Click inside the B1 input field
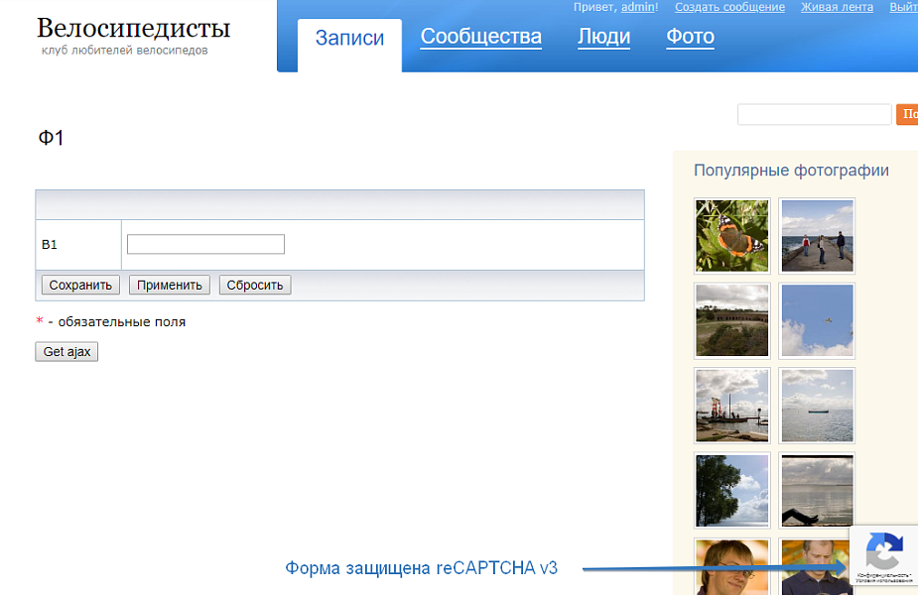 coord(205,244)
